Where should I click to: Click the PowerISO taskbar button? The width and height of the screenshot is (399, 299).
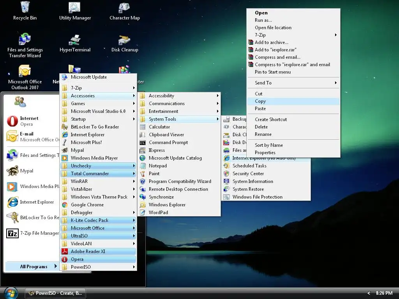click(55, 293)
